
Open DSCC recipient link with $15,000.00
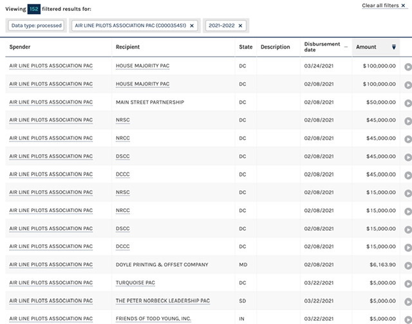coord(123,228)
